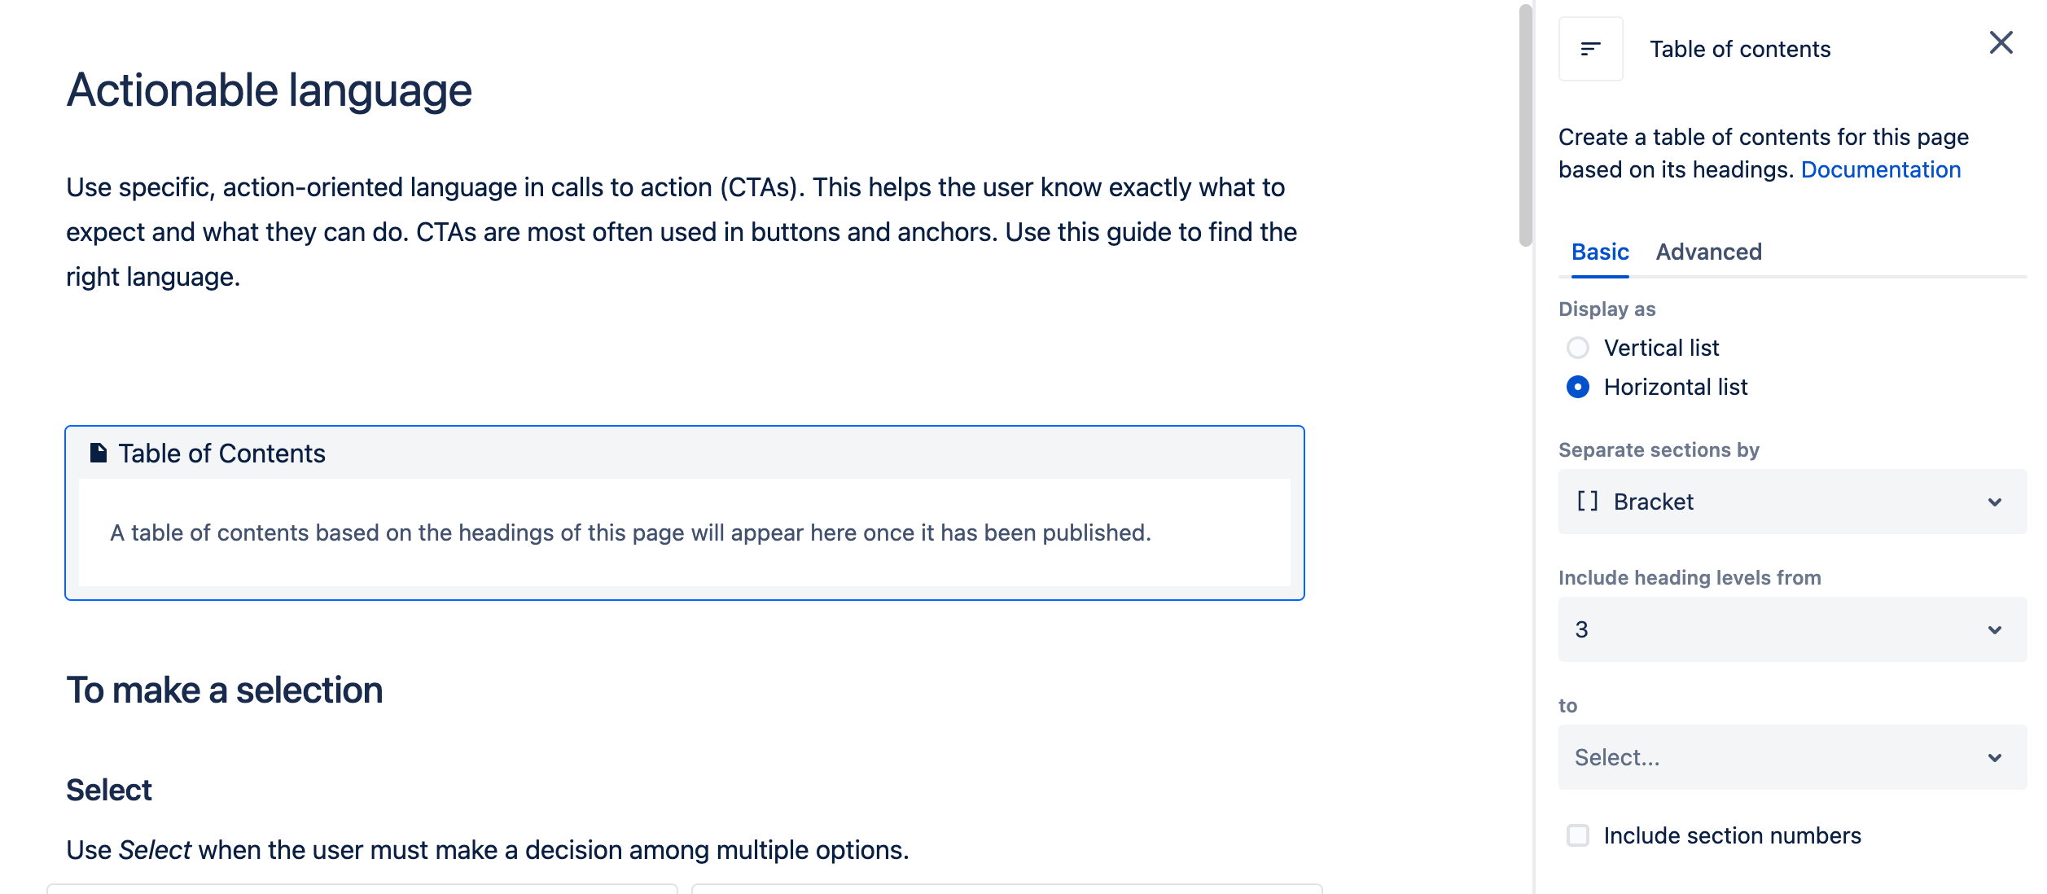Click the chevron arrow beside level 3

(x=1994, y=629)
